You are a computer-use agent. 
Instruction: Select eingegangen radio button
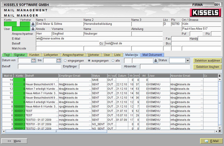coord(65,60)
